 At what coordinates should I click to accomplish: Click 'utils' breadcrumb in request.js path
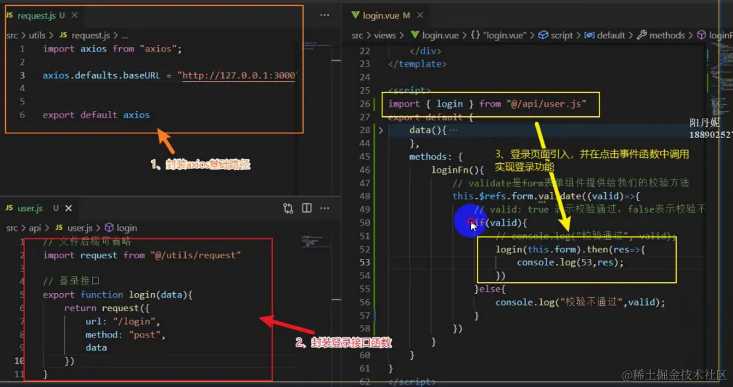tap(38, 36)
